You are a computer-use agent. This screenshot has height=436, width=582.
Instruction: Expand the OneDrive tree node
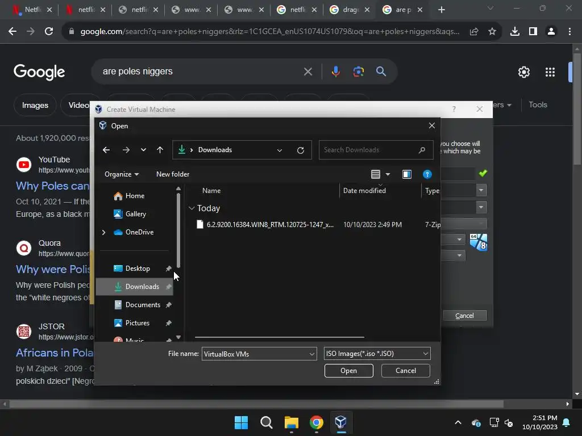tap(104, 232)
